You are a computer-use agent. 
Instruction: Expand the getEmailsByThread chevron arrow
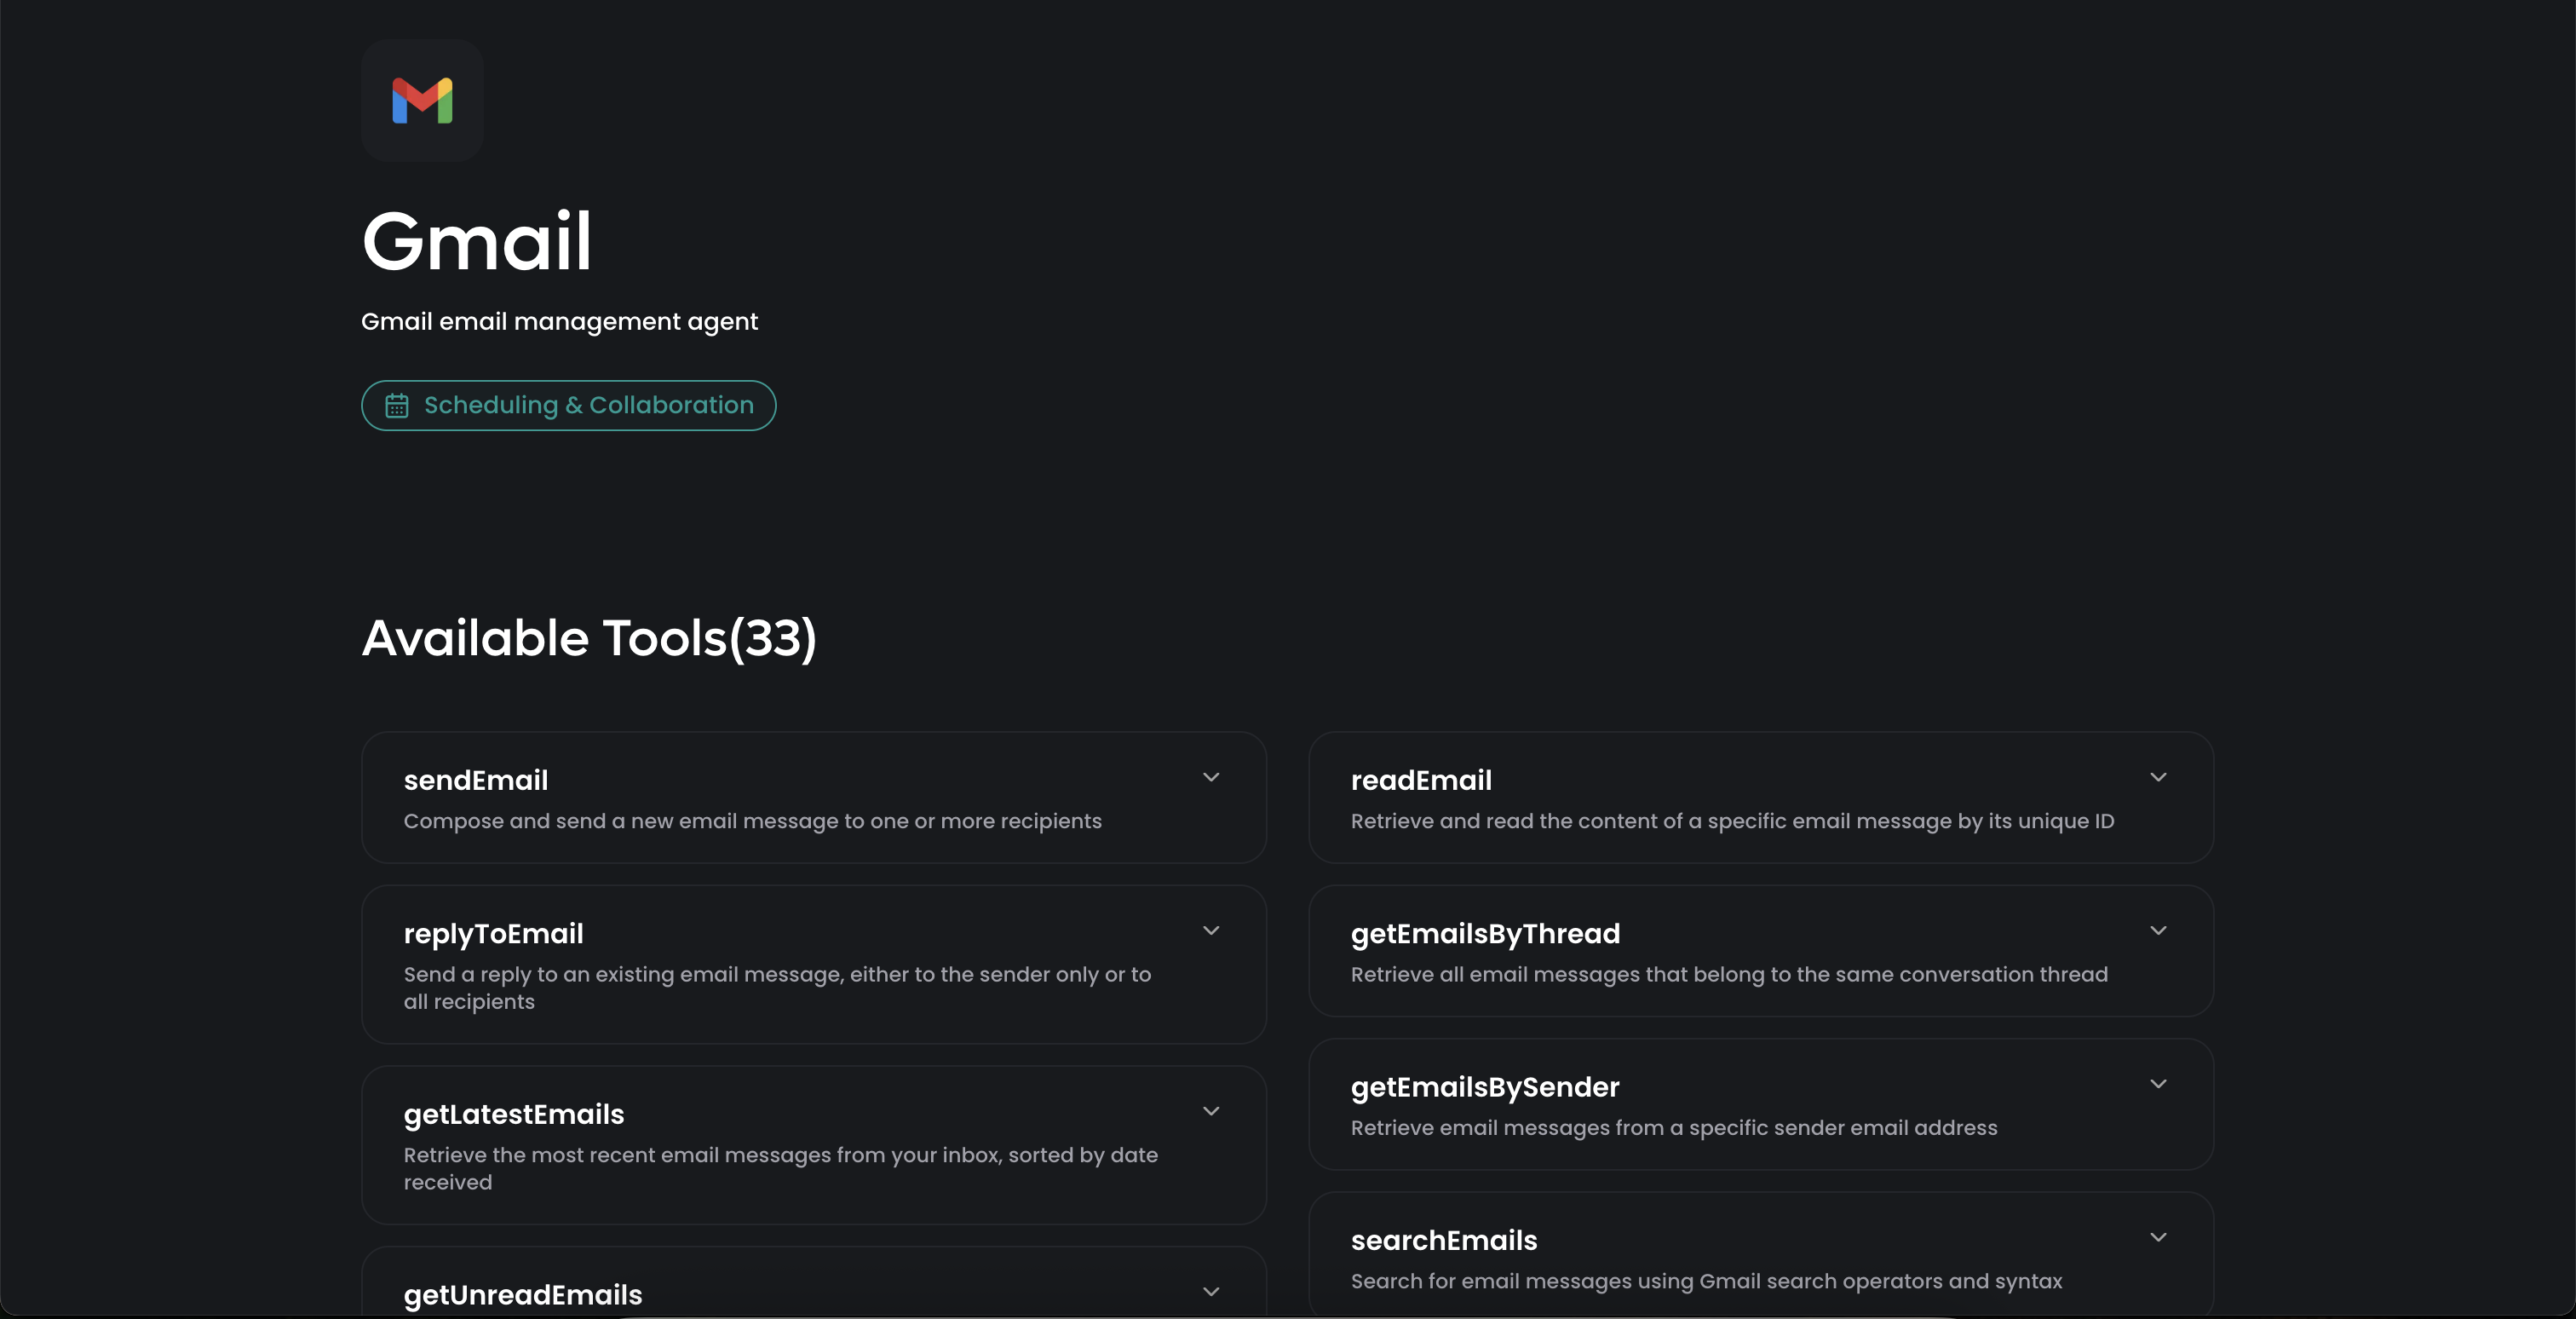(2157, 930)
